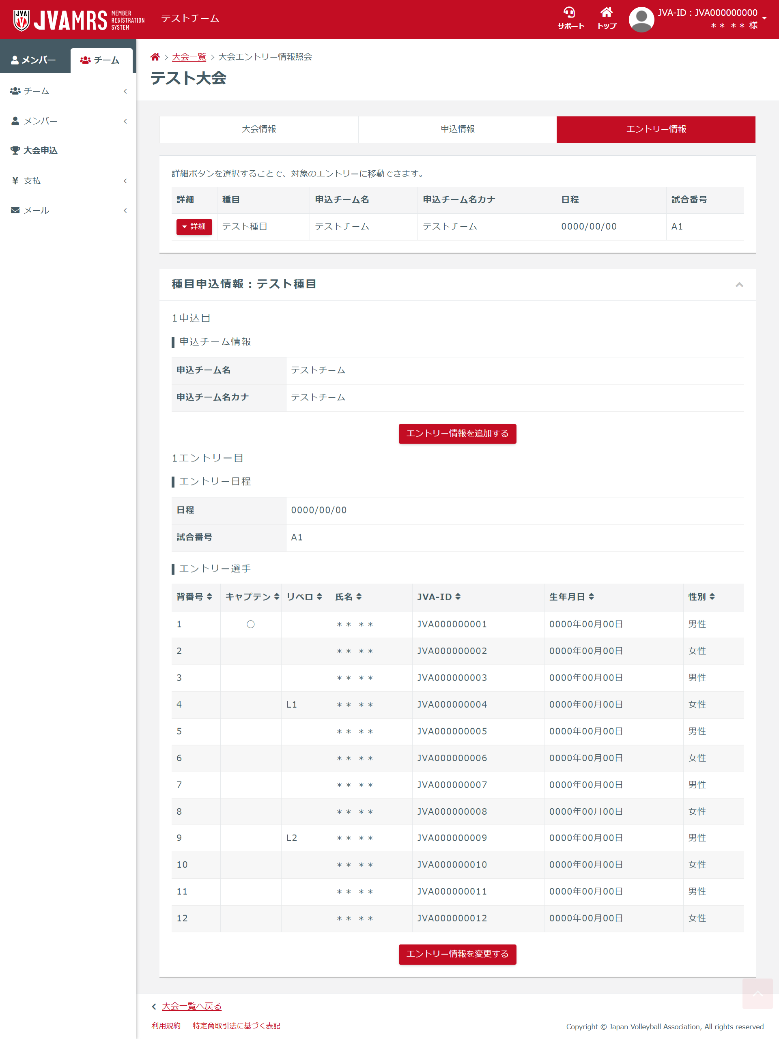Switch to the 申込情報 tab
This screenshot has height=1041, width=779.
click(457, 129)
